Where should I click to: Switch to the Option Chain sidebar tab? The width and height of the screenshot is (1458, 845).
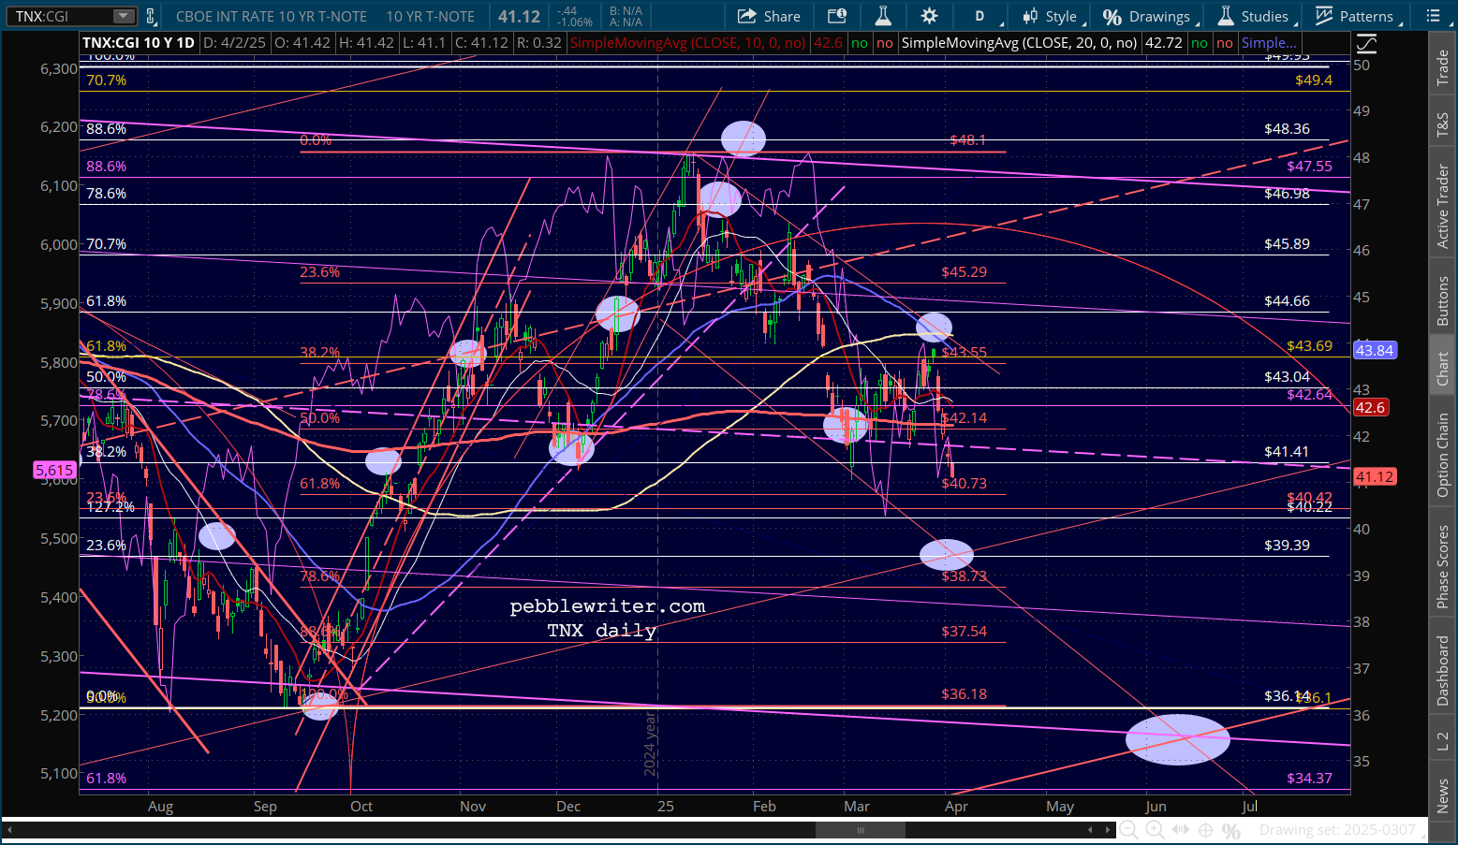[x=1443, y=455]
